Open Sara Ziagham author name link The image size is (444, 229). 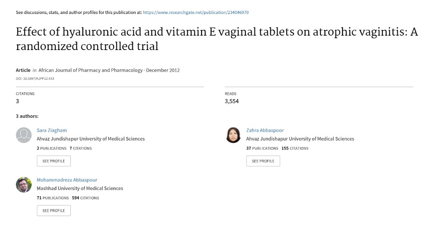tap(52, 130)
